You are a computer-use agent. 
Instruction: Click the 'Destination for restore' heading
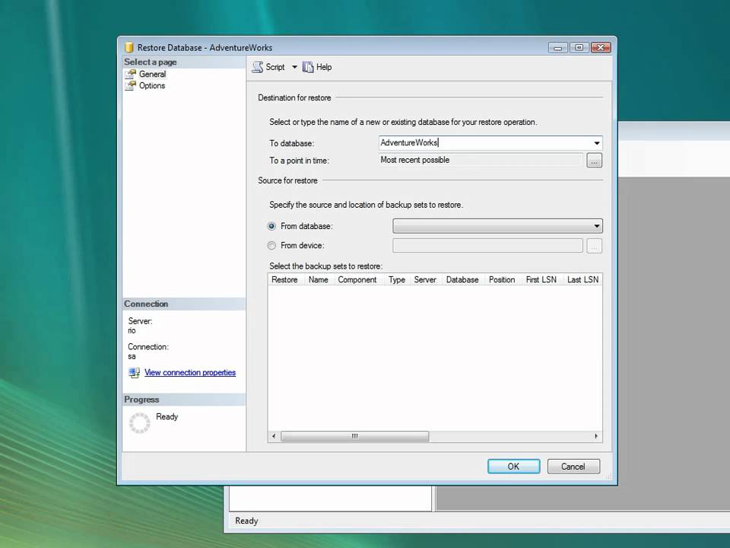tap(294, 98)
